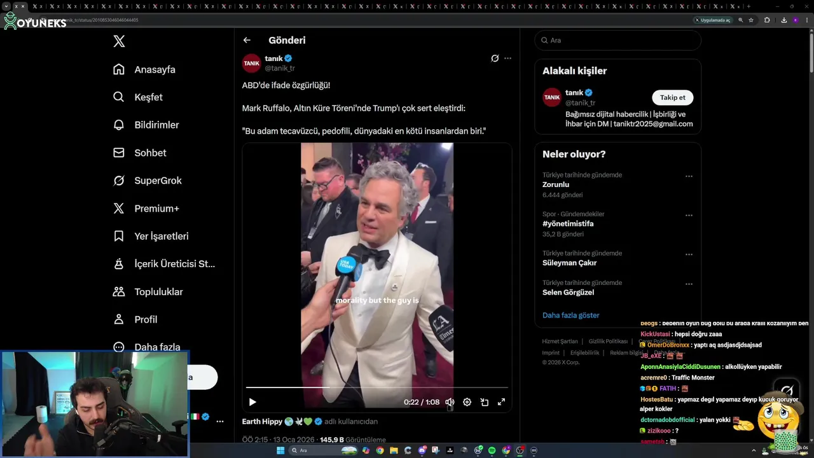Play the Mark Ruffalo video

click(x=252, y=402)
